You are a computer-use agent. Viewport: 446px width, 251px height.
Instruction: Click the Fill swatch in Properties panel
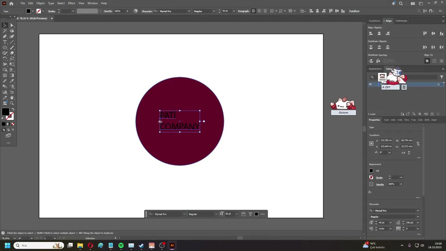[x=371, y=171]
